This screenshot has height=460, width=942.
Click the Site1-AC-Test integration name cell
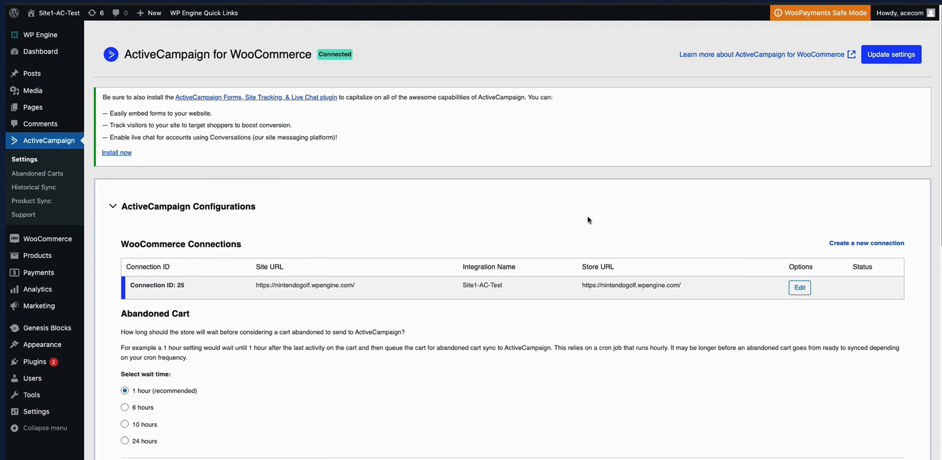coord(482,285)
